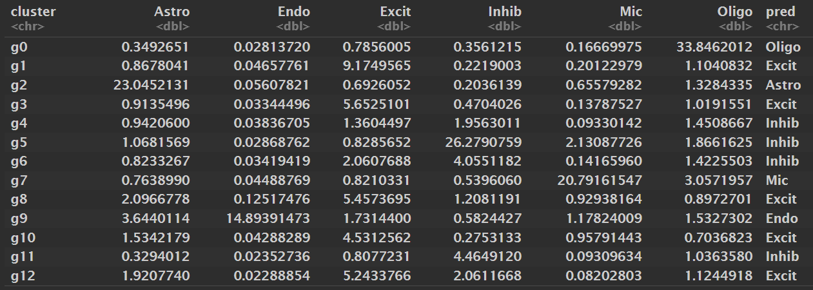Select the Endo prediction in row g9
Image resolution: width=813 pixels, height=290 pixels.
(781, 218)
